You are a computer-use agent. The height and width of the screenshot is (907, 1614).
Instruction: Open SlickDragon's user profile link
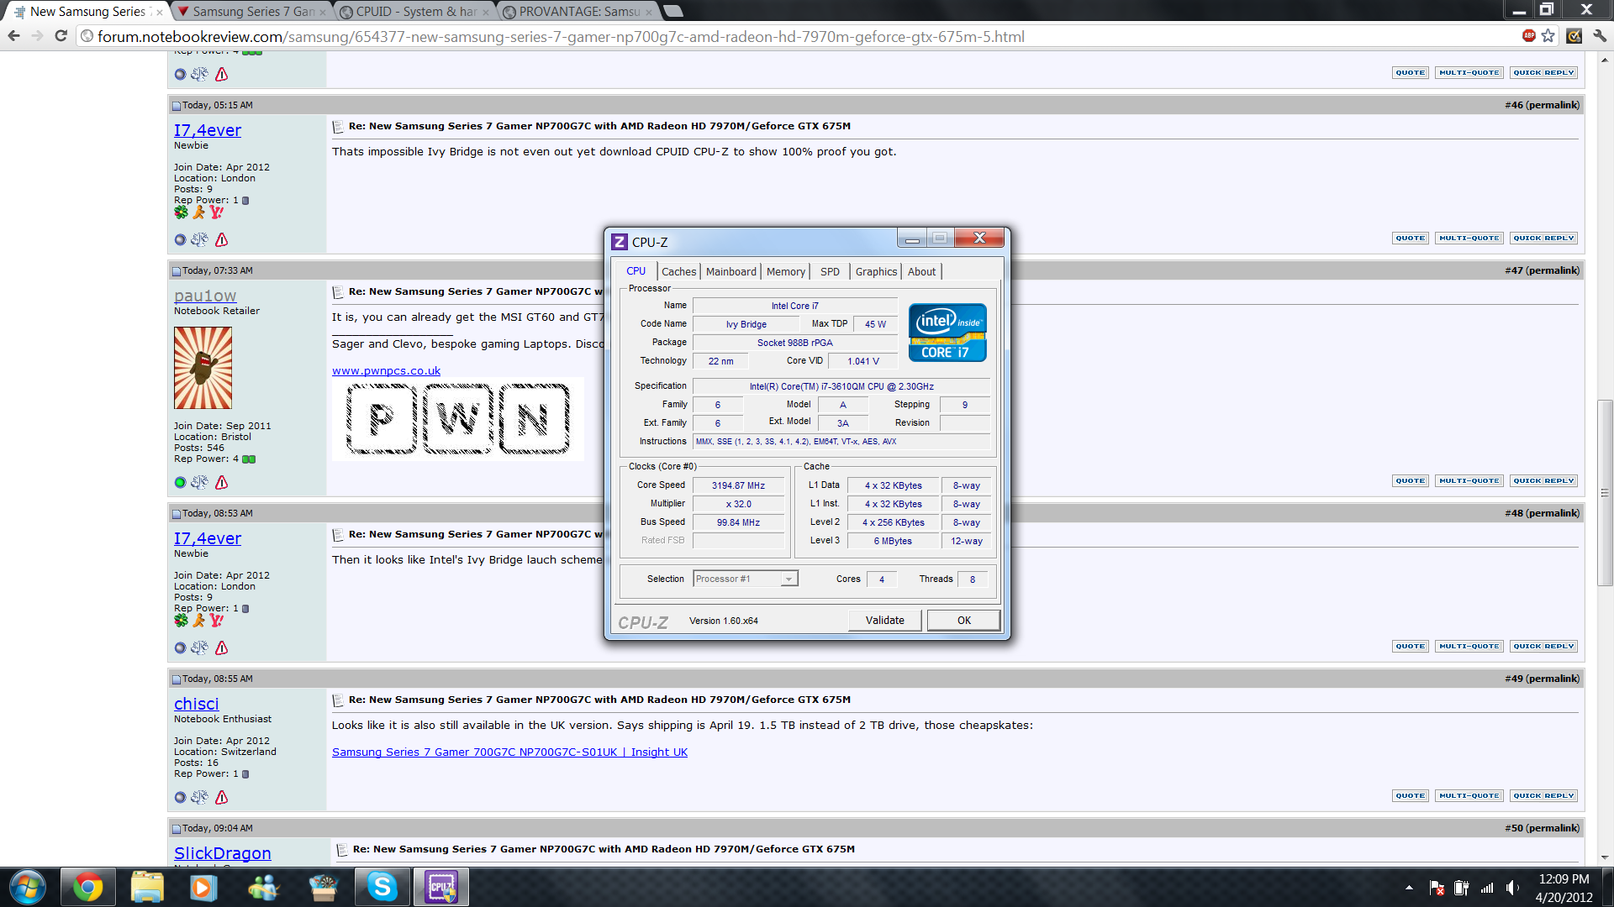coord(222,853)
